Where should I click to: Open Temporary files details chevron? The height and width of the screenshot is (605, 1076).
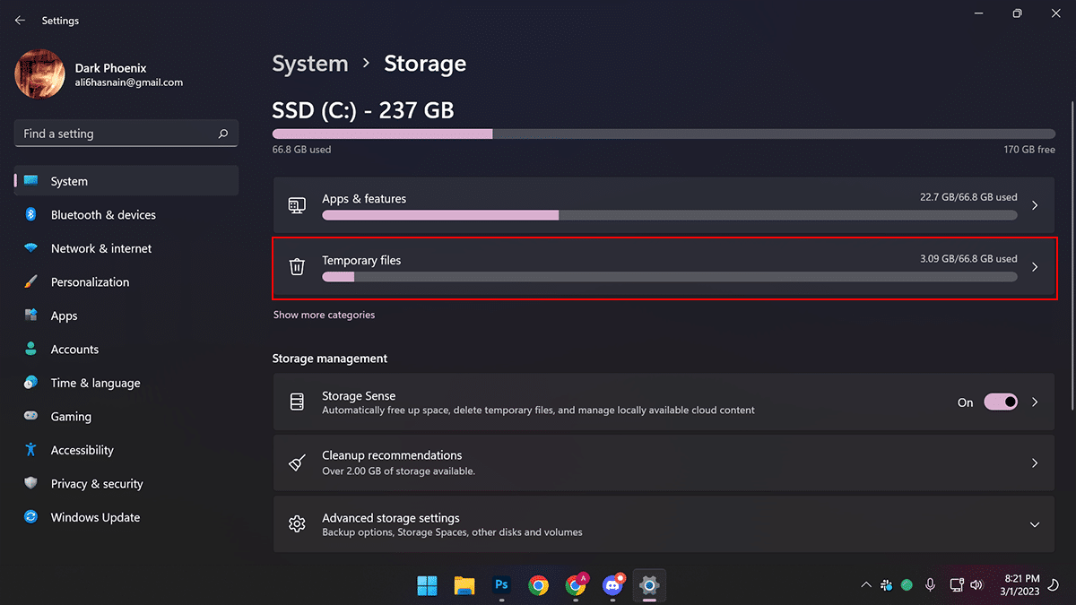(1035, 267)
